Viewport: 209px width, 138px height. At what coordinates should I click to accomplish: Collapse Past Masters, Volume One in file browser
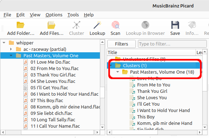pos(11,55)
